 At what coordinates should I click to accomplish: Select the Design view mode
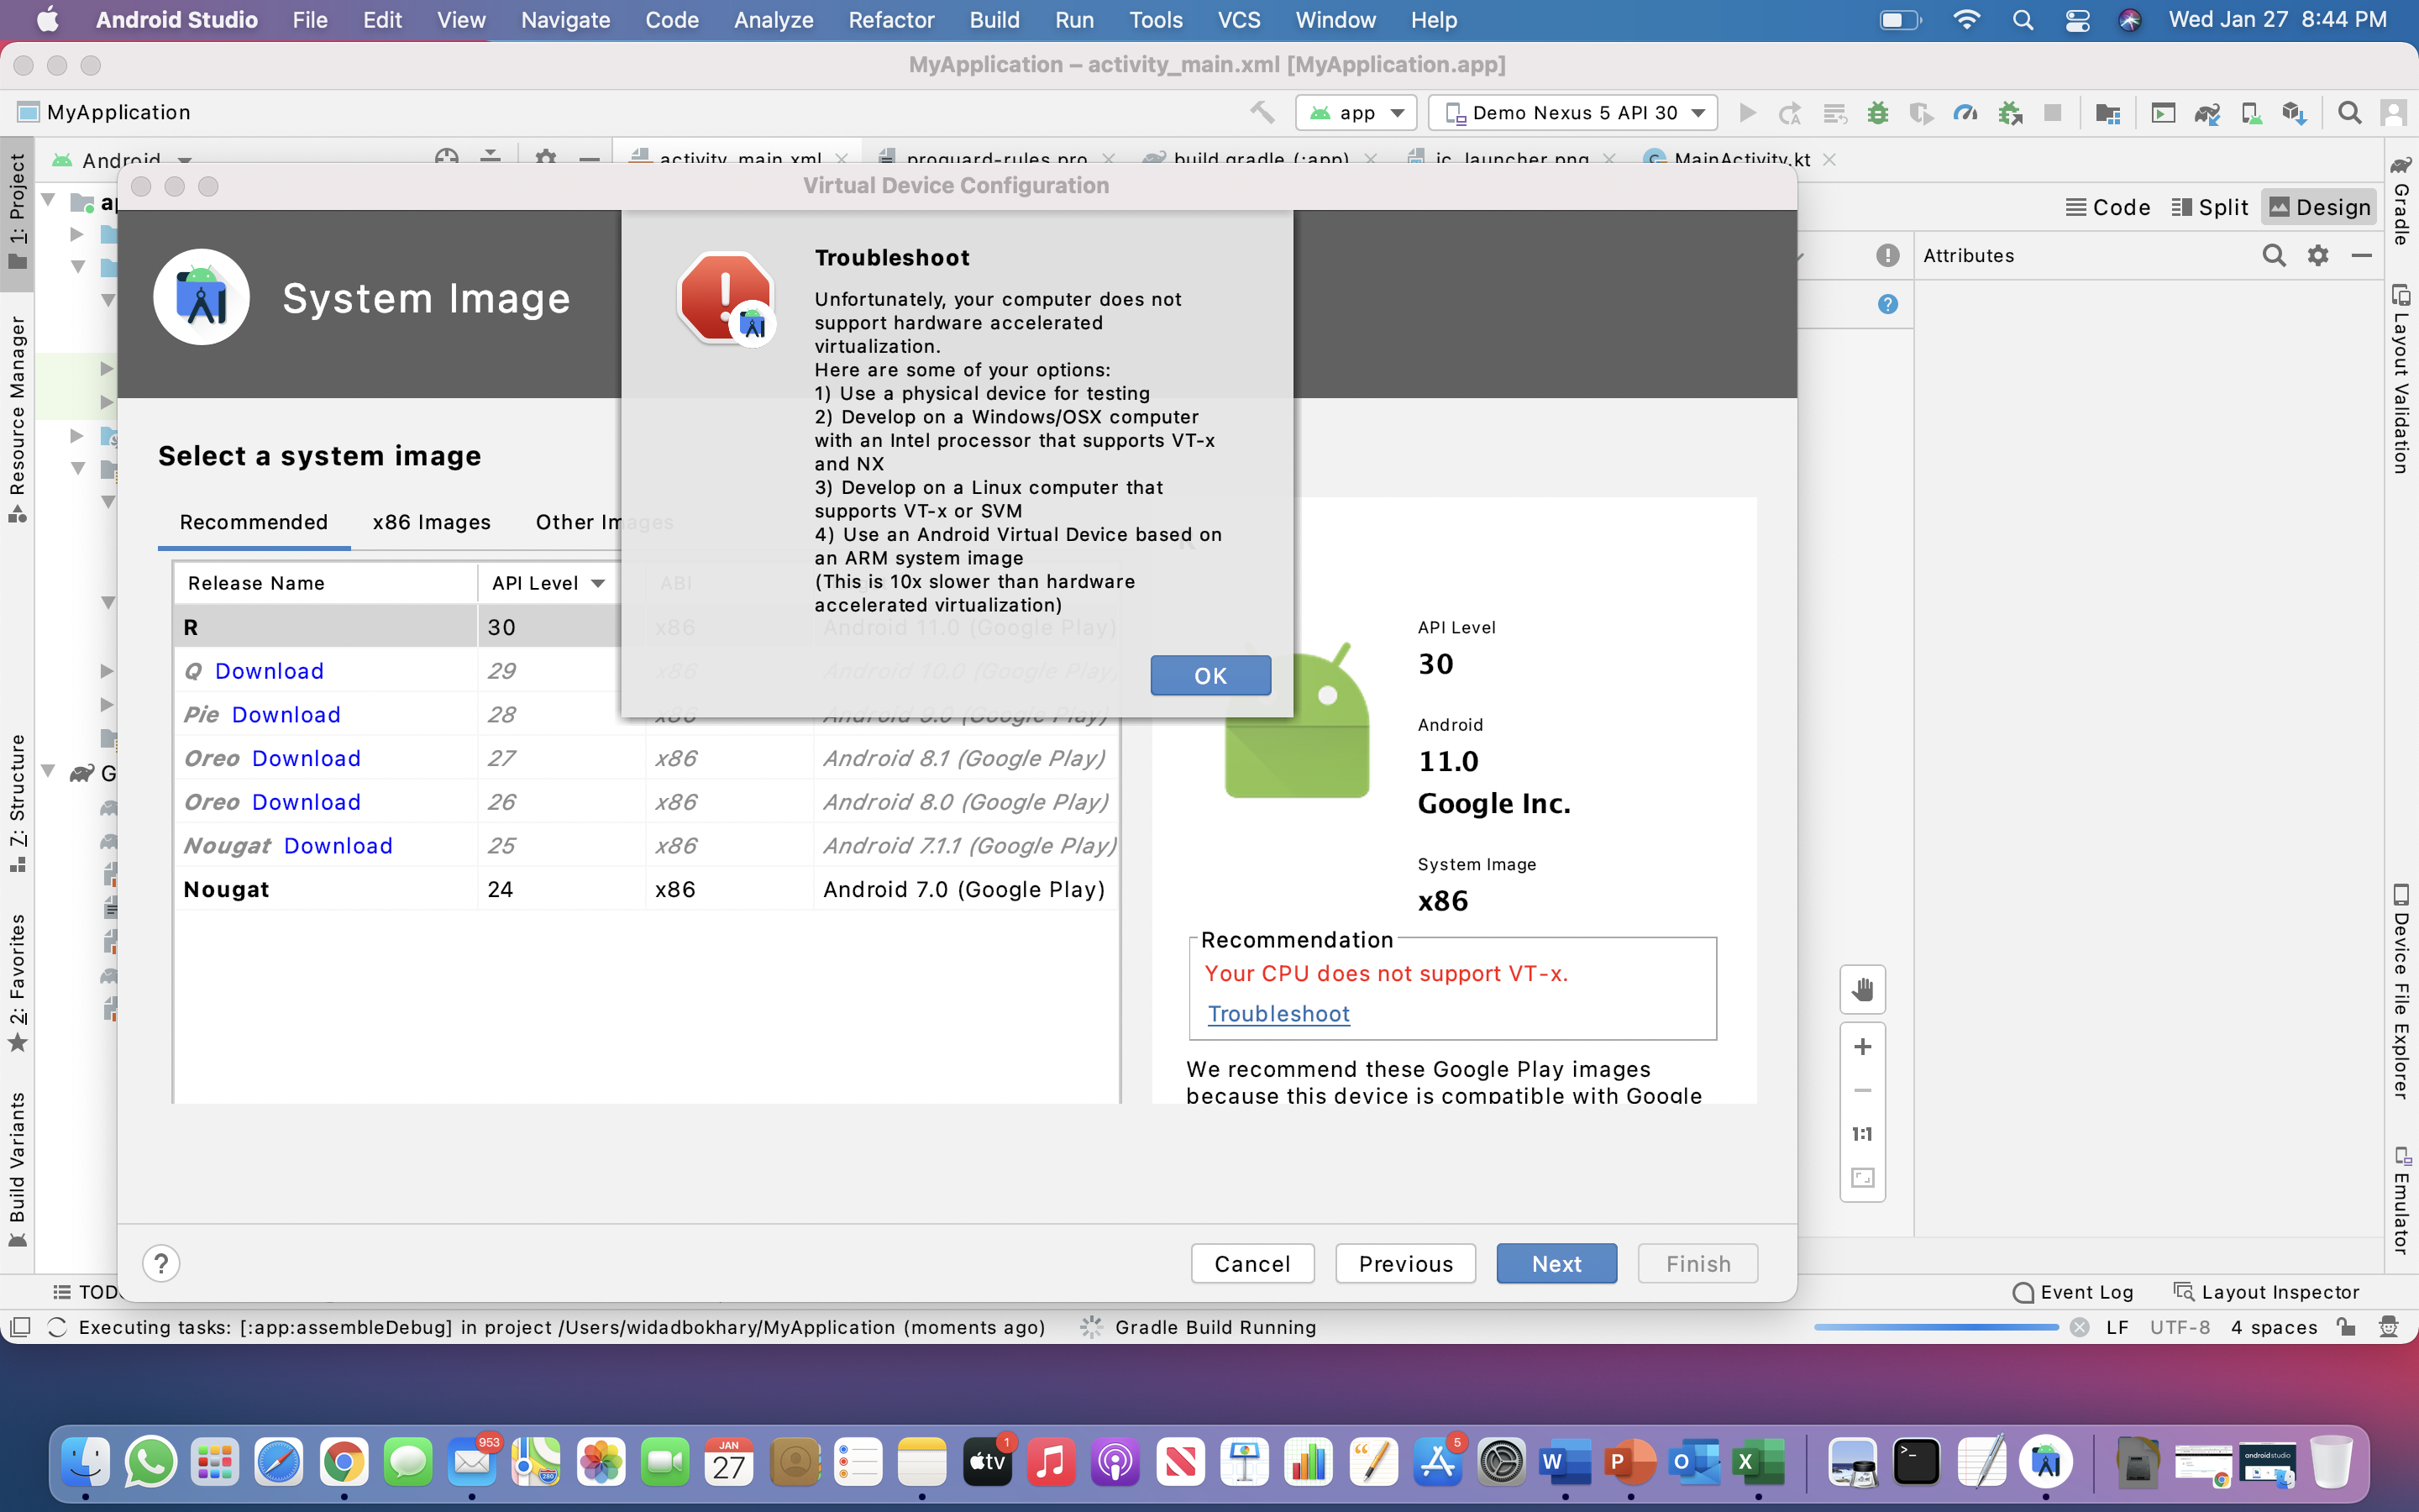pyautogui.click(x=2319, y=207)
